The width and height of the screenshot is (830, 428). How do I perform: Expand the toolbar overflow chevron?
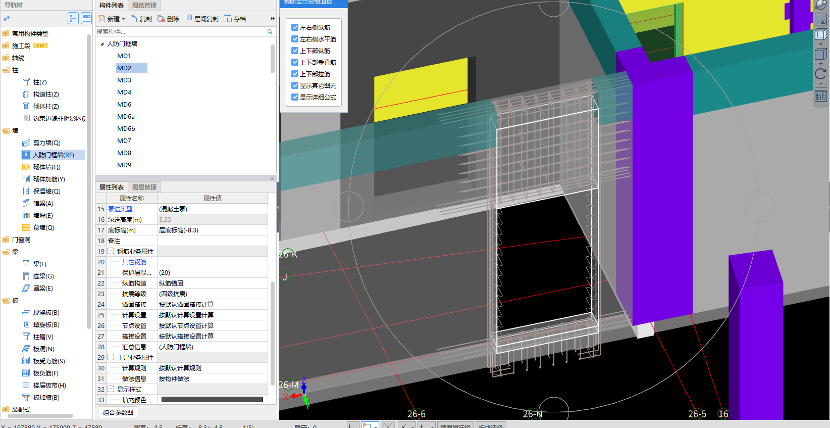click(x=273, y=19)
